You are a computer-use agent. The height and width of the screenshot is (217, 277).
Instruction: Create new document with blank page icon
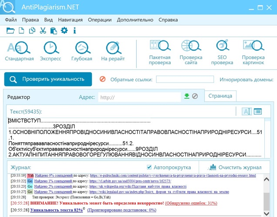click(21, 30)
